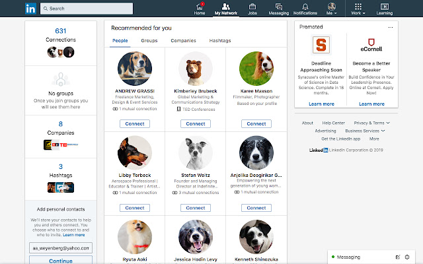The image size is (423, 264).
Task: Click the three-dot Promoted options icon
Action: 391,27
